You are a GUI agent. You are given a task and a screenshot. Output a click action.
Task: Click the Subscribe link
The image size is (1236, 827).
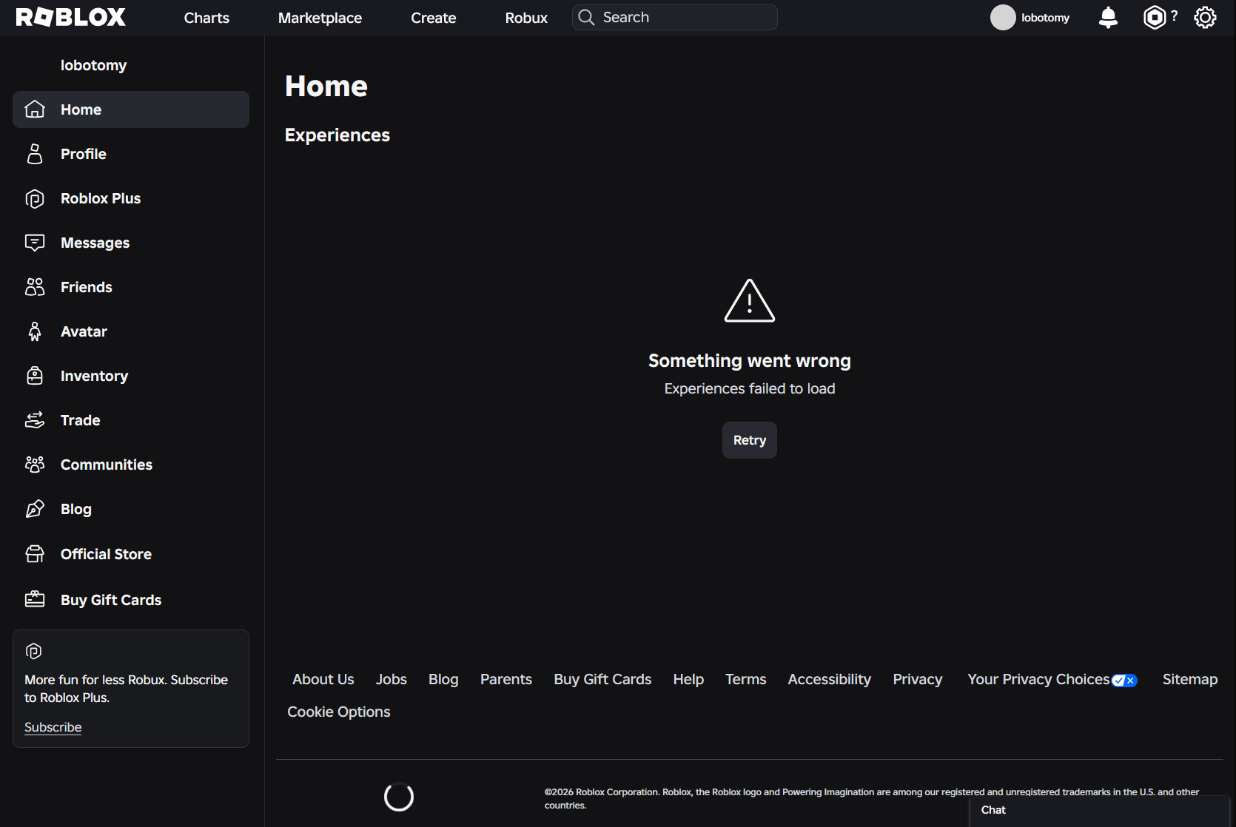click(x=53, y=727)
